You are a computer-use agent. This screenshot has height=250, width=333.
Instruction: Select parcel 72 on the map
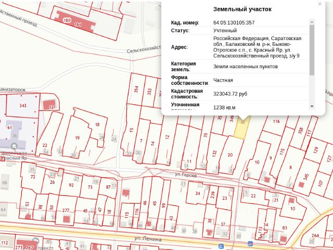click(x=33, y=177)
